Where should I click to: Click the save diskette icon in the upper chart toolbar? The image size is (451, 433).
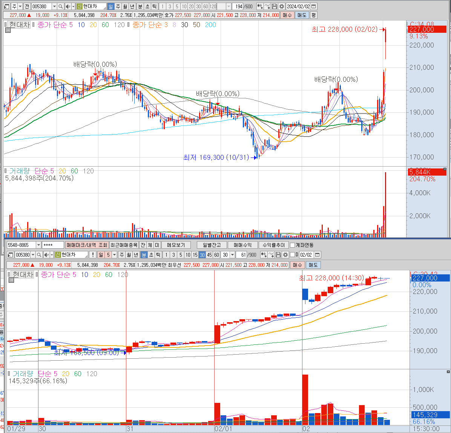point(275,6)
